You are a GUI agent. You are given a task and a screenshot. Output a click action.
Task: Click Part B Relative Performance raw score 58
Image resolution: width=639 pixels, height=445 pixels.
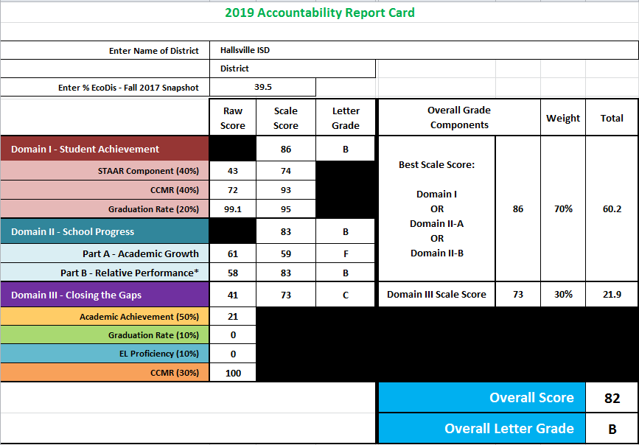pyautogui.click(x=233, y=273)
